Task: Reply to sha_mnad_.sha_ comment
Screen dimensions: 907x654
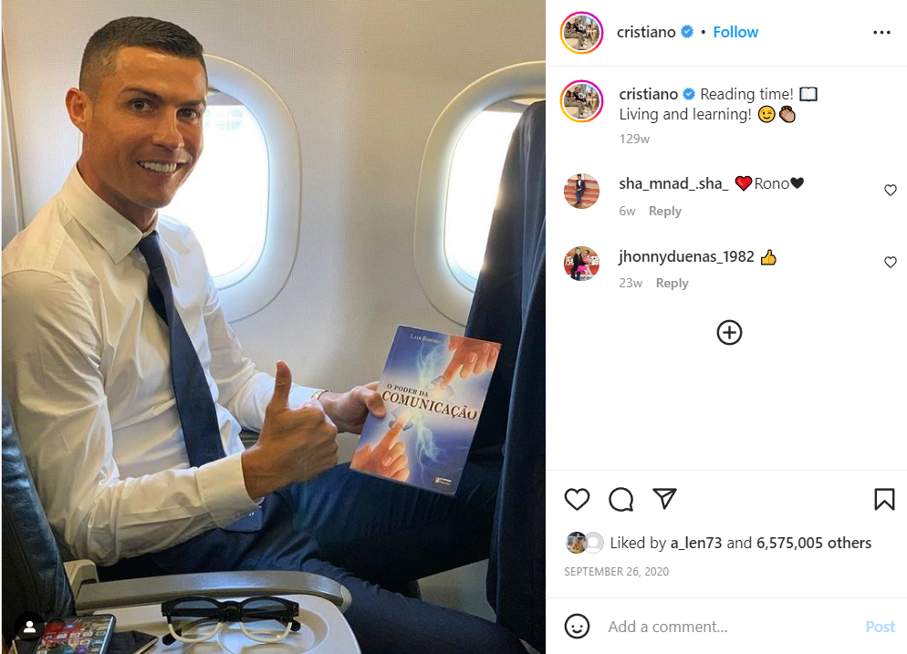Action: (x=664, y=211)
